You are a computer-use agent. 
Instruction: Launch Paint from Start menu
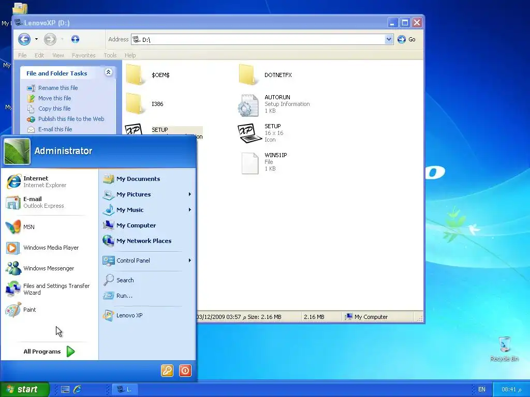tap(49, 310)
